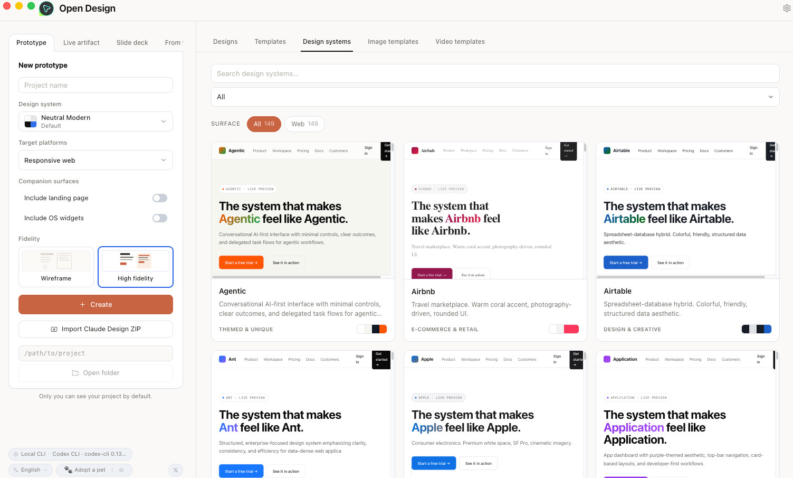Click See it in action in Airtable preview
Viewport: 793px width, 478px height.
(x=671, y=263)
